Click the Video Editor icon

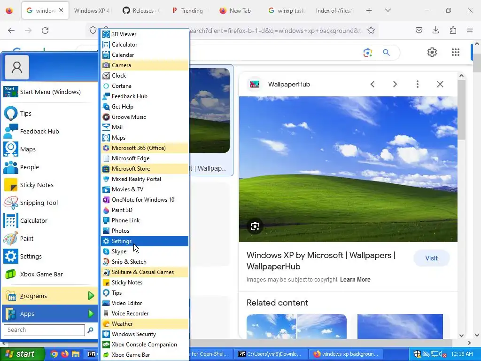click(x=106, y=303)
